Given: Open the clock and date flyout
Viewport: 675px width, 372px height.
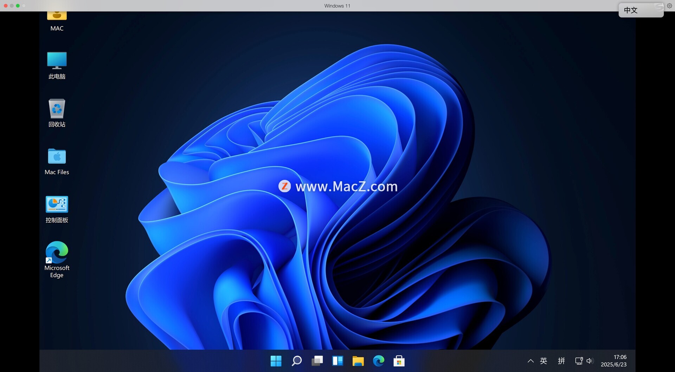Looking at the screenshot, I should click(x=613, y=361).
